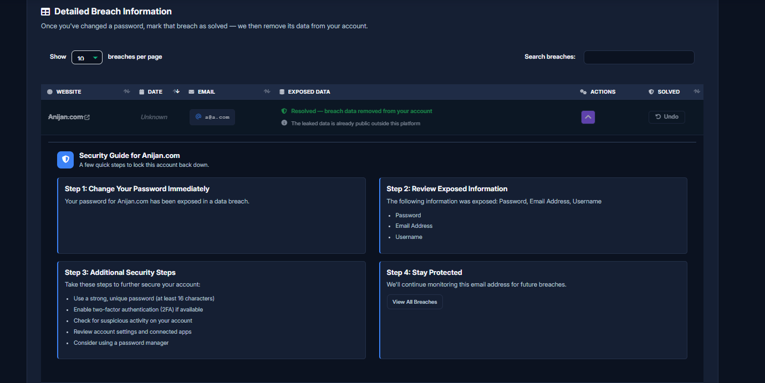This screenshot has height=383, width=765.
Task: Click the shield icon by SOLVED header
Action: [651, 92]
